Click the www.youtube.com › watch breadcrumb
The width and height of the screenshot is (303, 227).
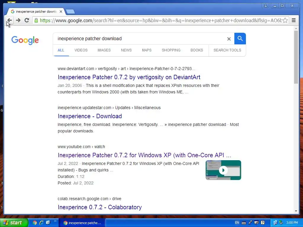[x=81, y=147]
